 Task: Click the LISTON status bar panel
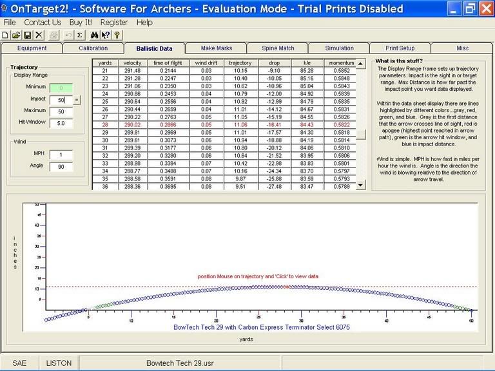tap(59, 363)
